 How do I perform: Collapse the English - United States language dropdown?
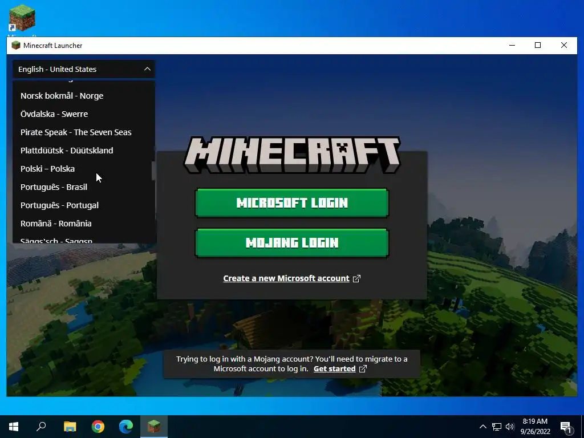84,69
